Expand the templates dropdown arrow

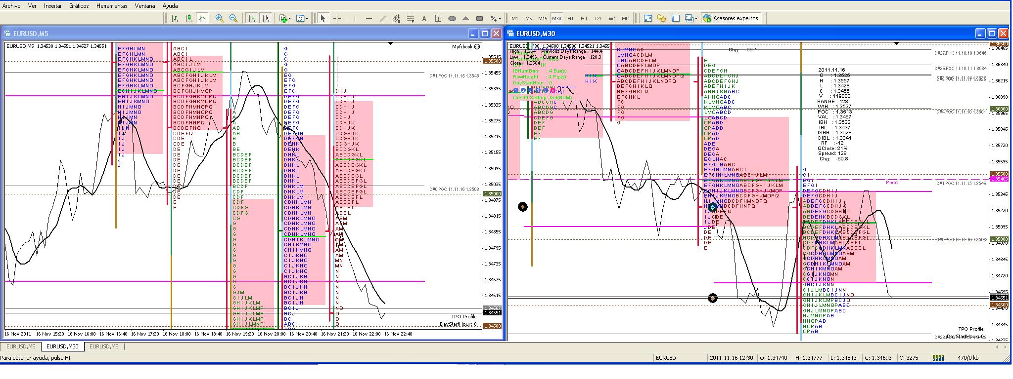click(307, 18)
